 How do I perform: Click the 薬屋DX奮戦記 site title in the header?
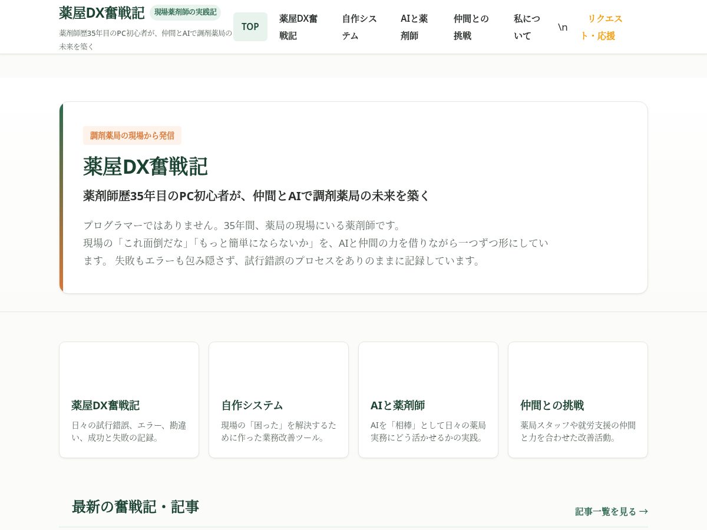[x=101, y=12]
